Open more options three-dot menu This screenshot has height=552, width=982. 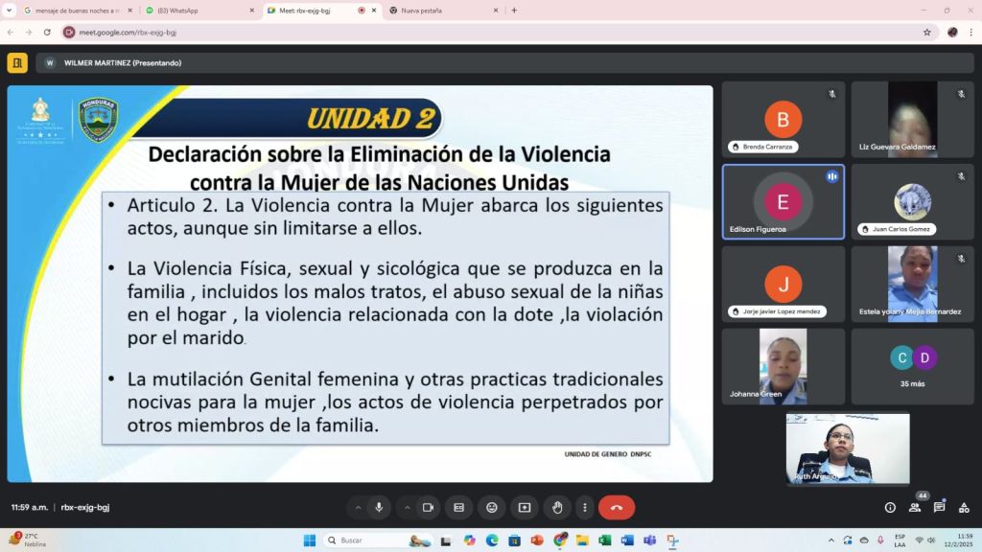pos(584,507)
